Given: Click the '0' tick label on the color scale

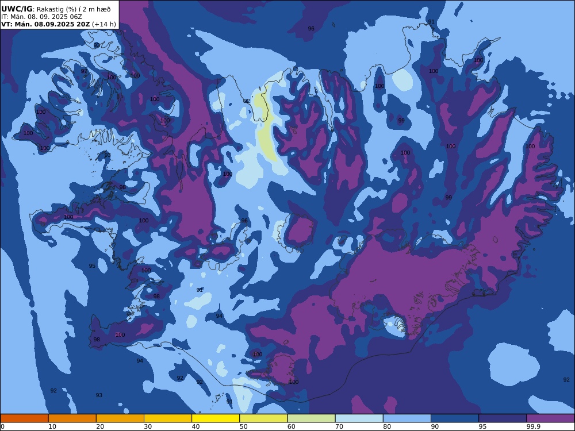Looking at the screenshot, I should click(2, 426).
